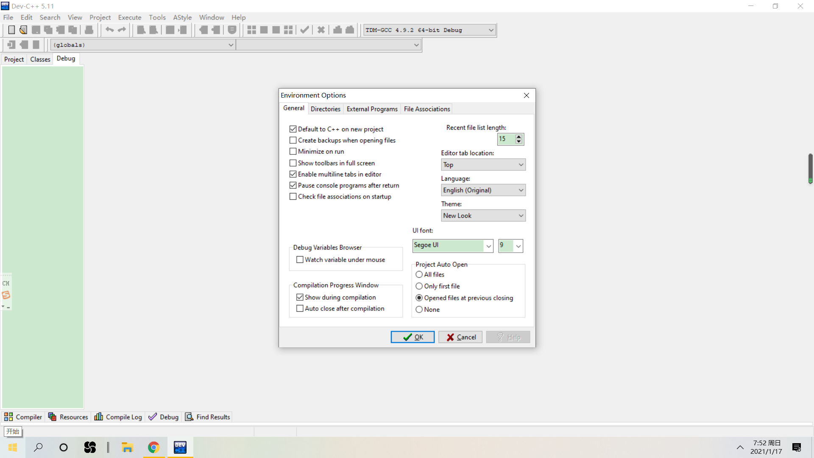Viewport: 814px width, 458px height.
Task: Enable Auto close after compilation
Action: click(x=300, y=309)
